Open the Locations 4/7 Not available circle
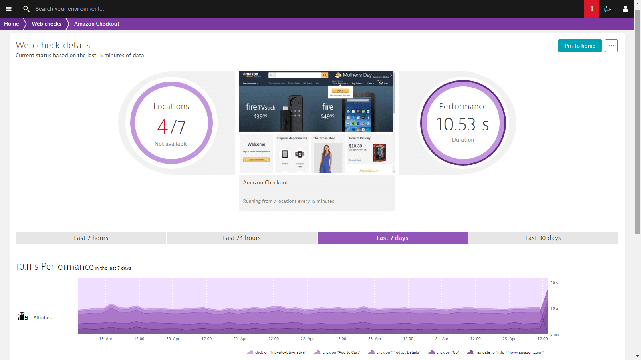This screenshot has height=360, width=641. click(171, 123)
